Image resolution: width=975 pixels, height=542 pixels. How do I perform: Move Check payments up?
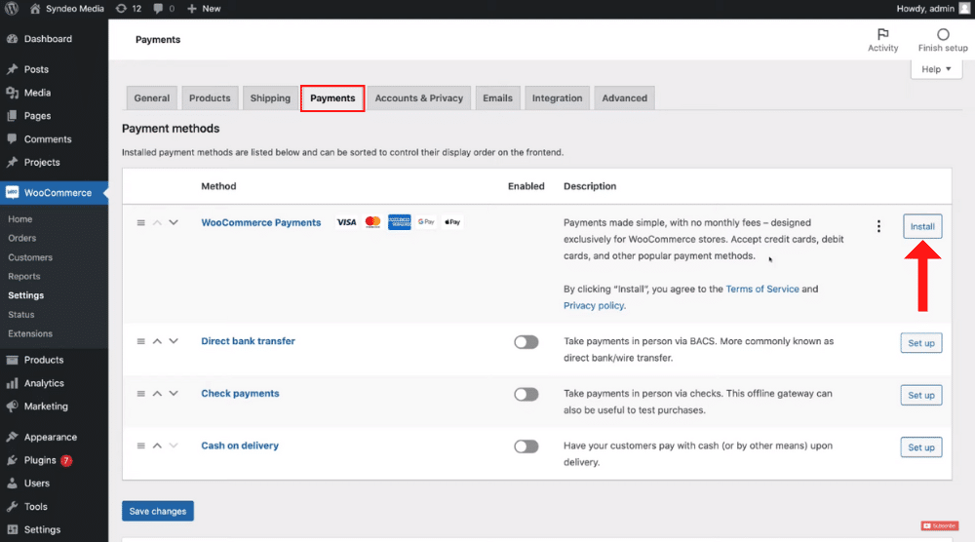(157, 394)
